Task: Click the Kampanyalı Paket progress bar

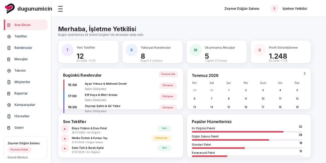Action: pyautogui.click(x=247, y=156)
